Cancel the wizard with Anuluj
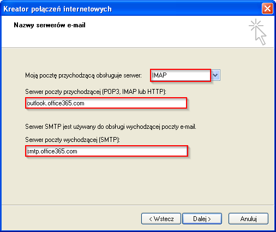Screen dimensions: 276x232 [x=248, y=218]
